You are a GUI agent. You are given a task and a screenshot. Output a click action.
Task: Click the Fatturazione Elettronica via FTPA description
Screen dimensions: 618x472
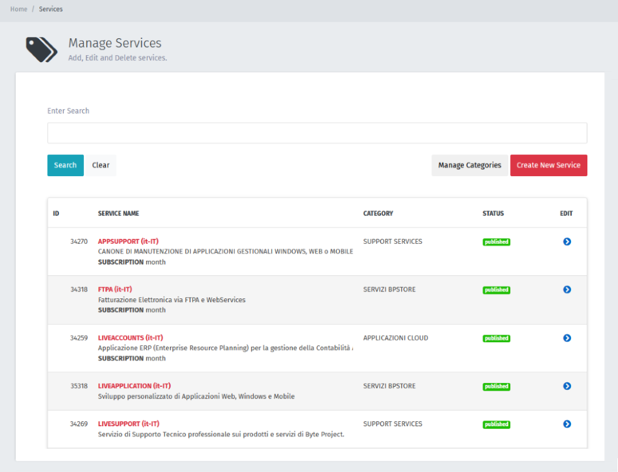coord(172,300)
